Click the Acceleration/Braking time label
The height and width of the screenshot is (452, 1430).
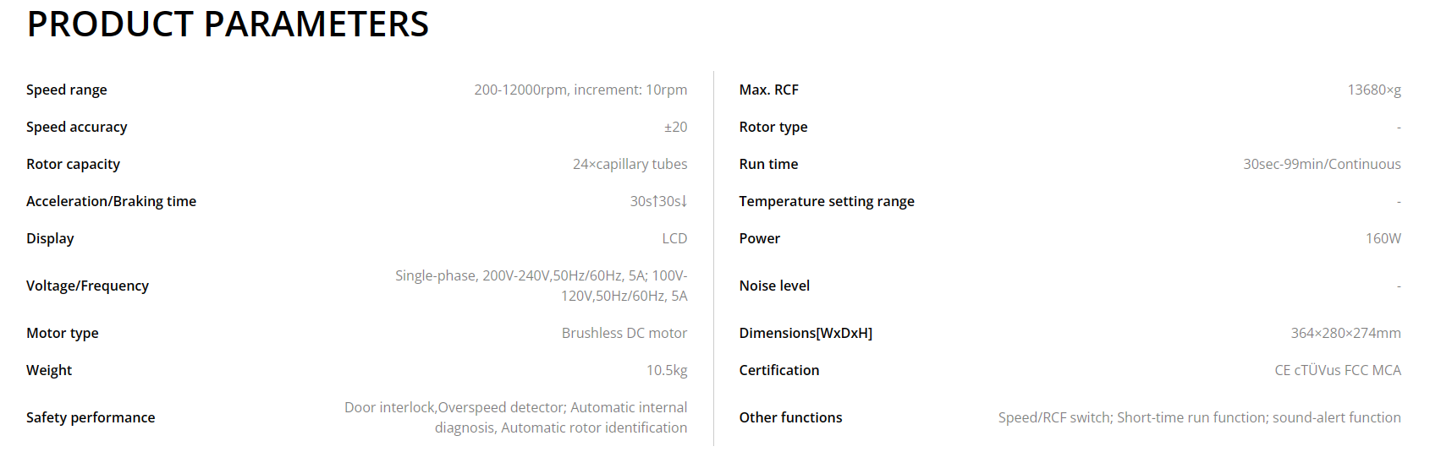[111, 201]
